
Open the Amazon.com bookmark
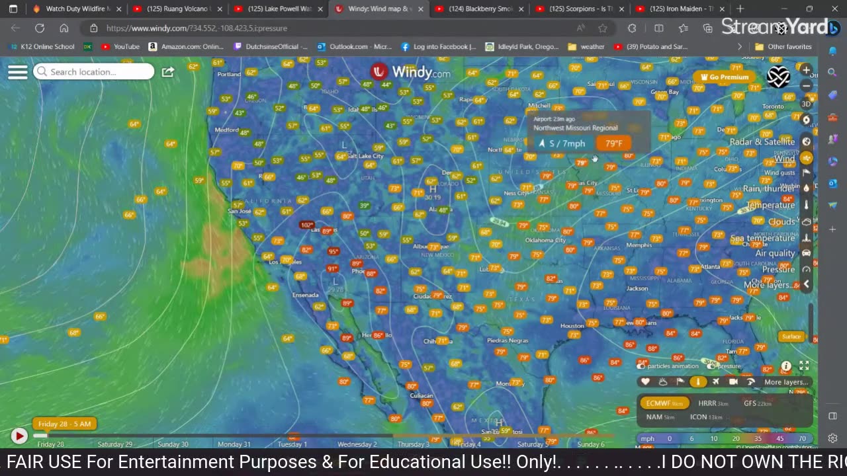(x=186, y=47)
